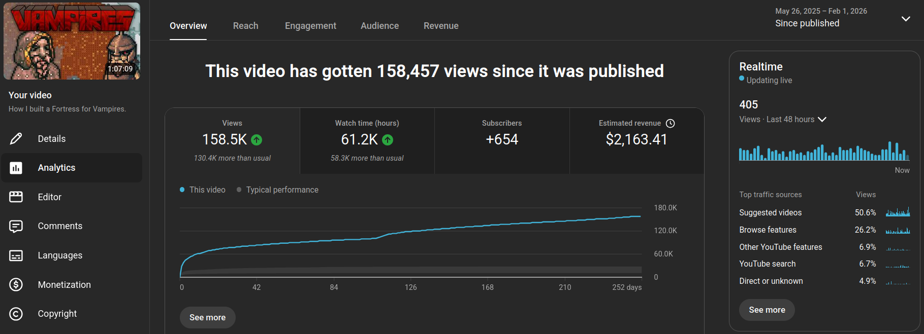Viewport: 924px width, 334px height.
Task: Open the Last 48 hours views dropdown
Action: 822,119
